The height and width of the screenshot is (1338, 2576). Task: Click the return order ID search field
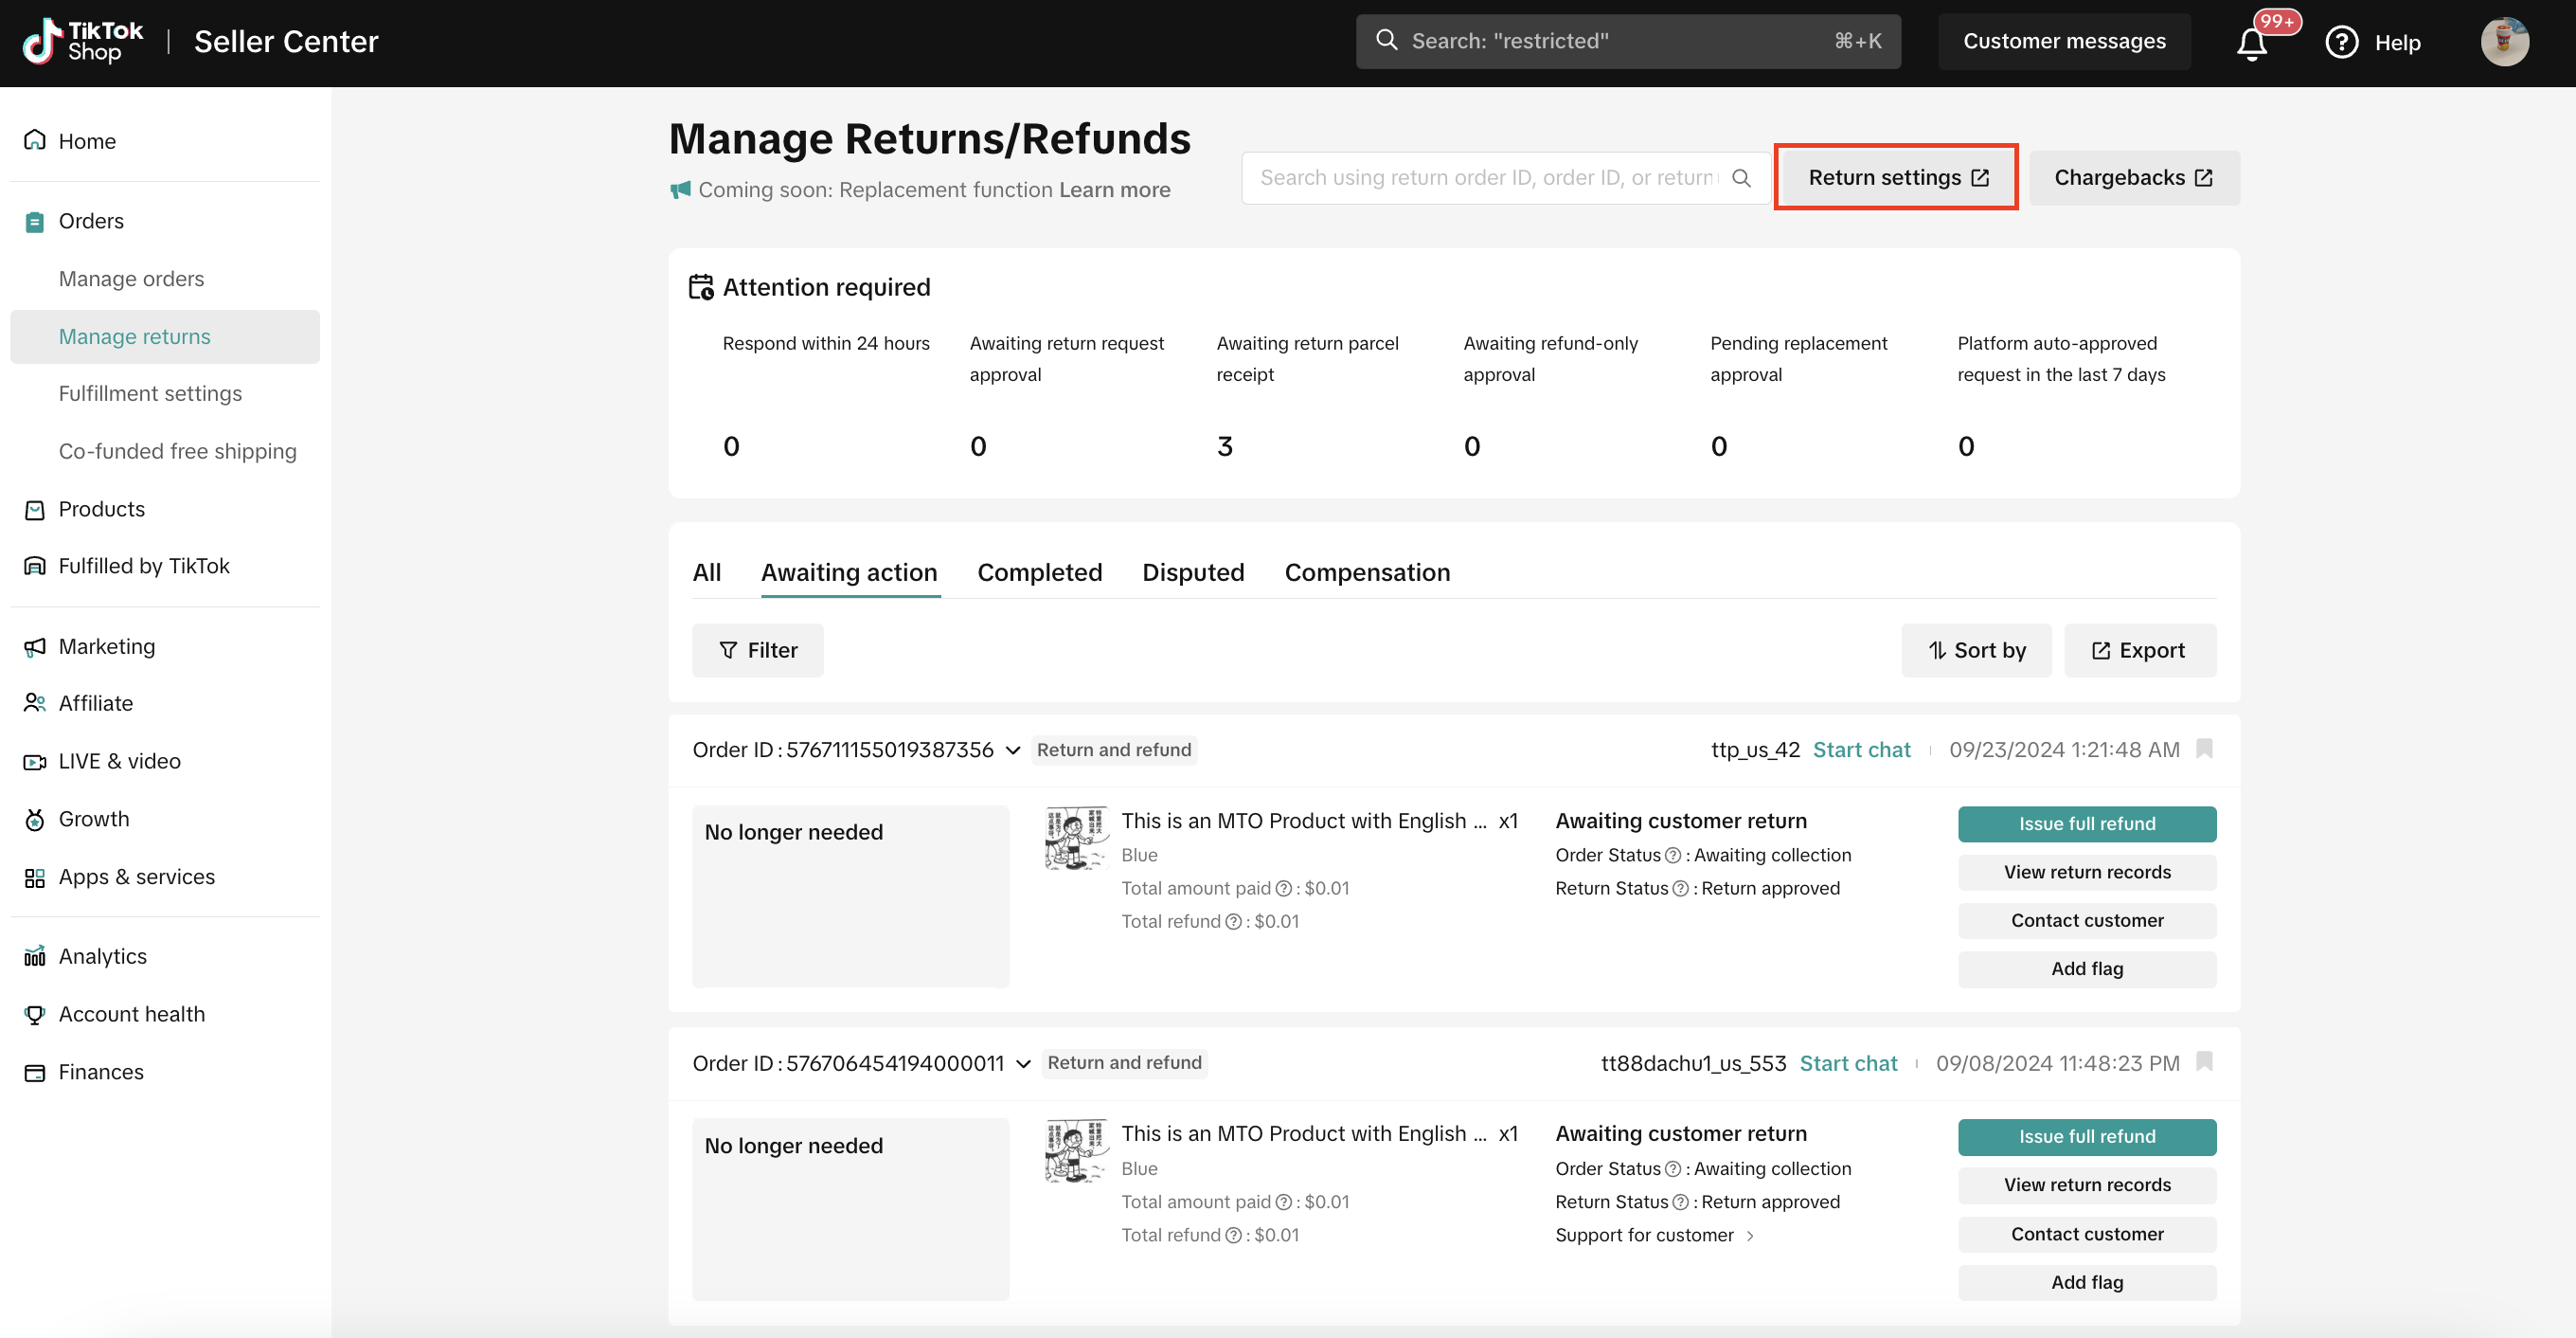(1486, 178)
